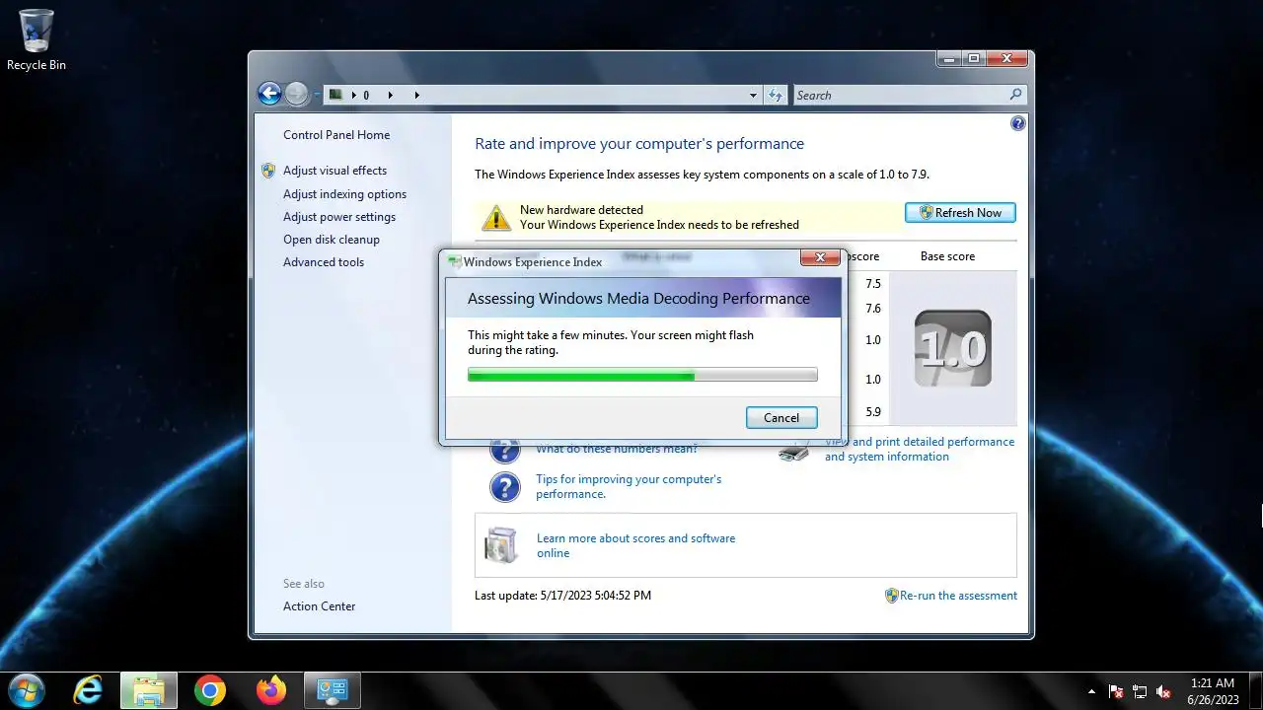Image resolution: width=1263 pixels, height=710 pixels.
Task: Click the 7.6 subscore value
Action: (x=872, y=309)
